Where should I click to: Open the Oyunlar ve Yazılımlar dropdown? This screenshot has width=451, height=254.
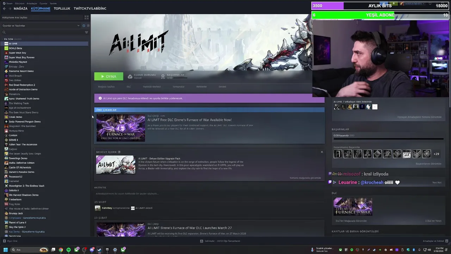[x=41, y=25]
